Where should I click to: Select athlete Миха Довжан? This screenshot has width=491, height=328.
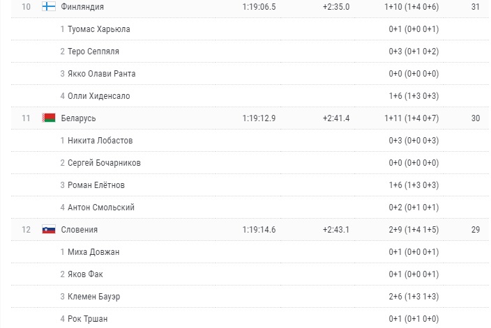click(x=93, y=252)
